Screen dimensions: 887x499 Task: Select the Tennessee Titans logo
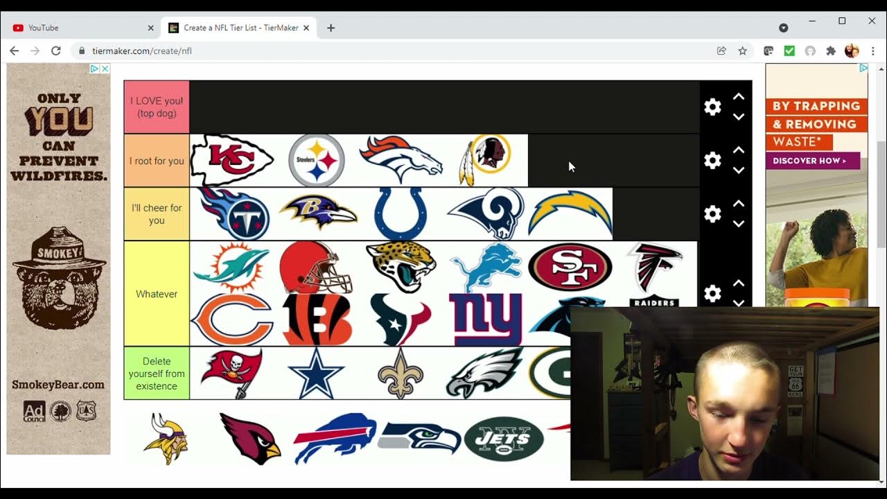[x=234, y=213]
